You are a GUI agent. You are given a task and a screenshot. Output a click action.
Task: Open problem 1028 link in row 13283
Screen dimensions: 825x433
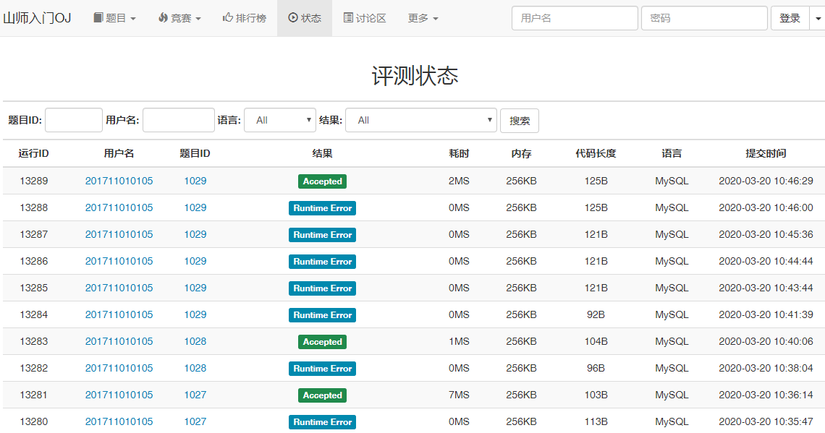(x=195, y=341)
